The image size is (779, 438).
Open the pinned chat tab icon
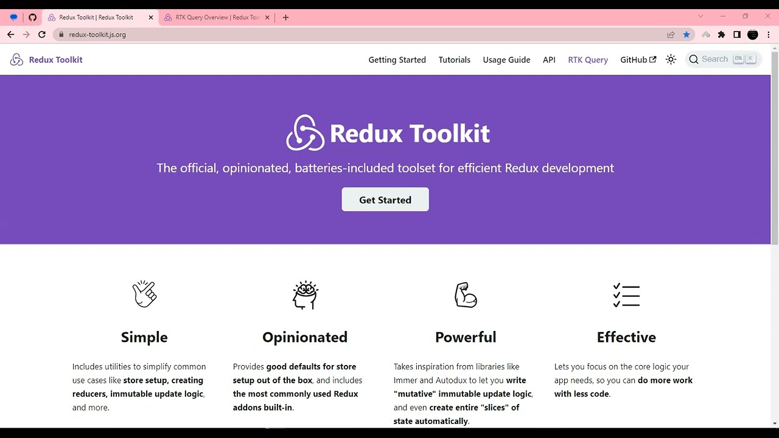[x=14, y=18]
